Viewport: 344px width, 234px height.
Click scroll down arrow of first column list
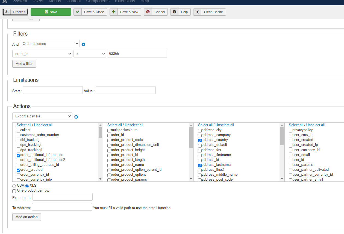(100, 179)
